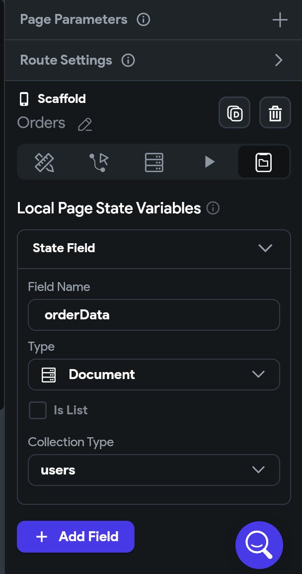Open the Backend Query tab
Screen dimensions: 302x574
click(154, 162)
